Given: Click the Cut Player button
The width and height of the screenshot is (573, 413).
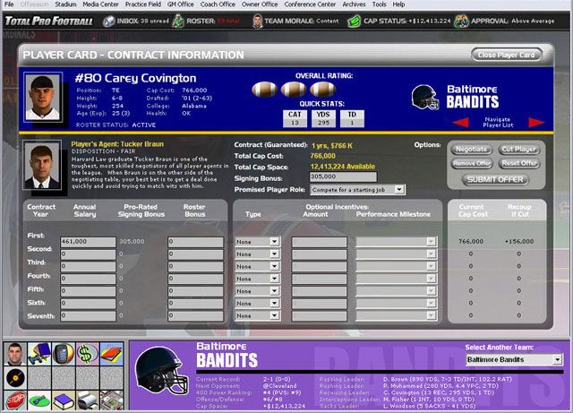Looking at the screenshot, I should tap(518, 150).
